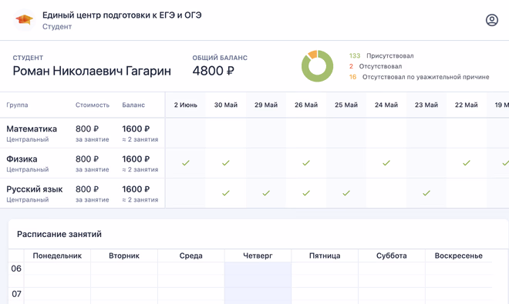This screenshot has height=304, width=509.
Task: Click the 06 hour row label
Action: click(x=16, y=269)
